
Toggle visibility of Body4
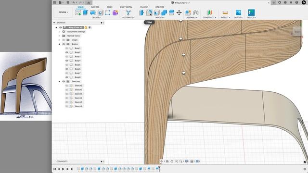point(67,61)
